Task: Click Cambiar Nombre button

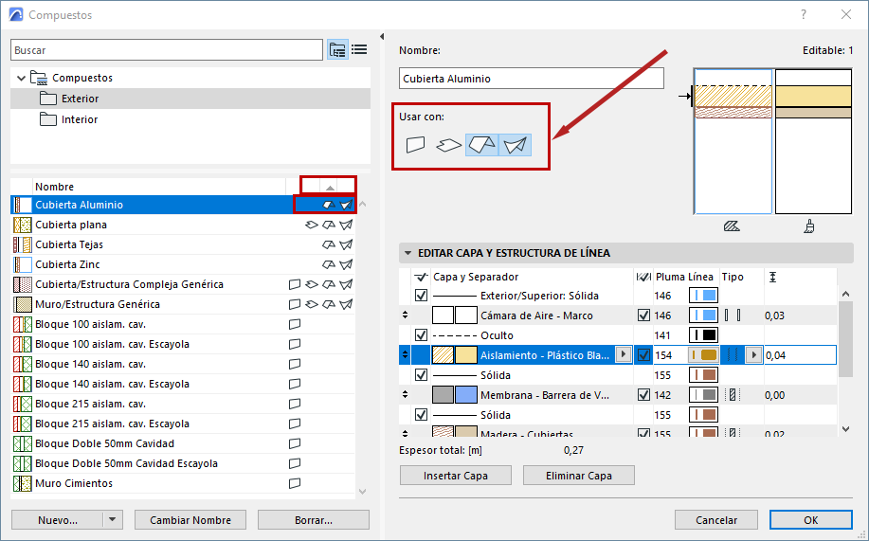Action: [190, 520]
